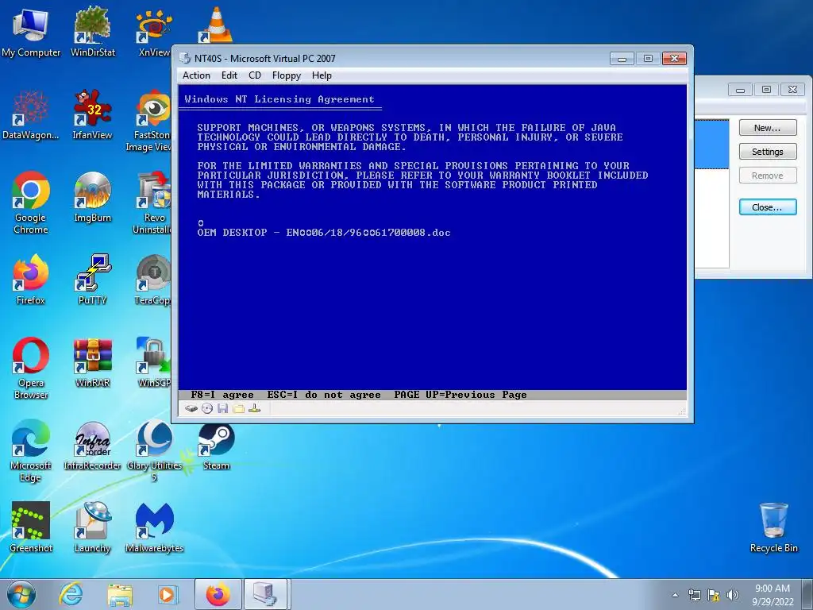Screen dimensions: 813x610
Task: Click the Remove button in Virtual PC Console
Action: 768,176
